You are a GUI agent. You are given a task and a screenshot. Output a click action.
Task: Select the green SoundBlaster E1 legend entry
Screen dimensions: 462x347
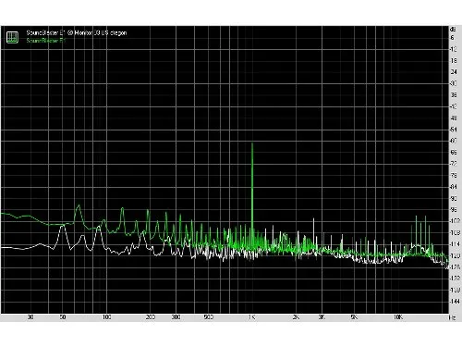point(46,41)
